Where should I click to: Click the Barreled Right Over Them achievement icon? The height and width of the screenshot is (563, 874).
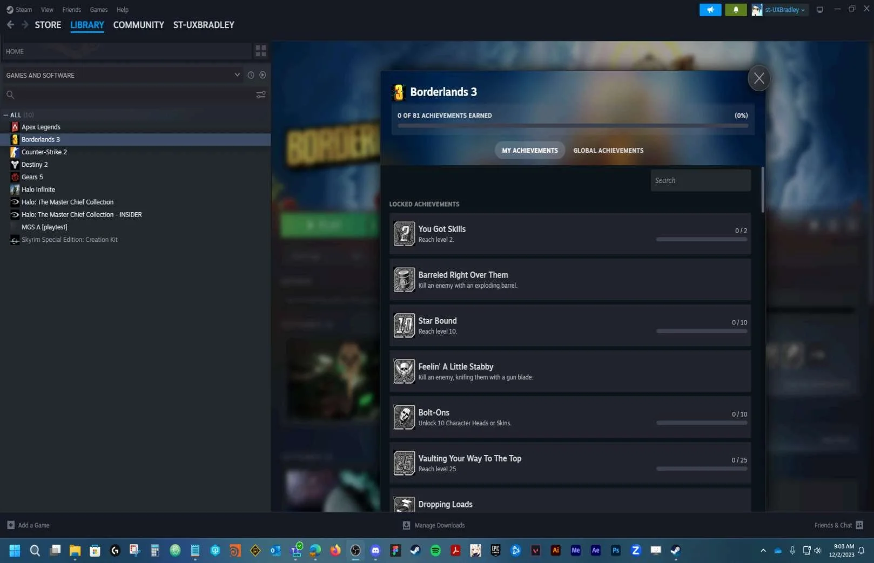tap(404, 280)
